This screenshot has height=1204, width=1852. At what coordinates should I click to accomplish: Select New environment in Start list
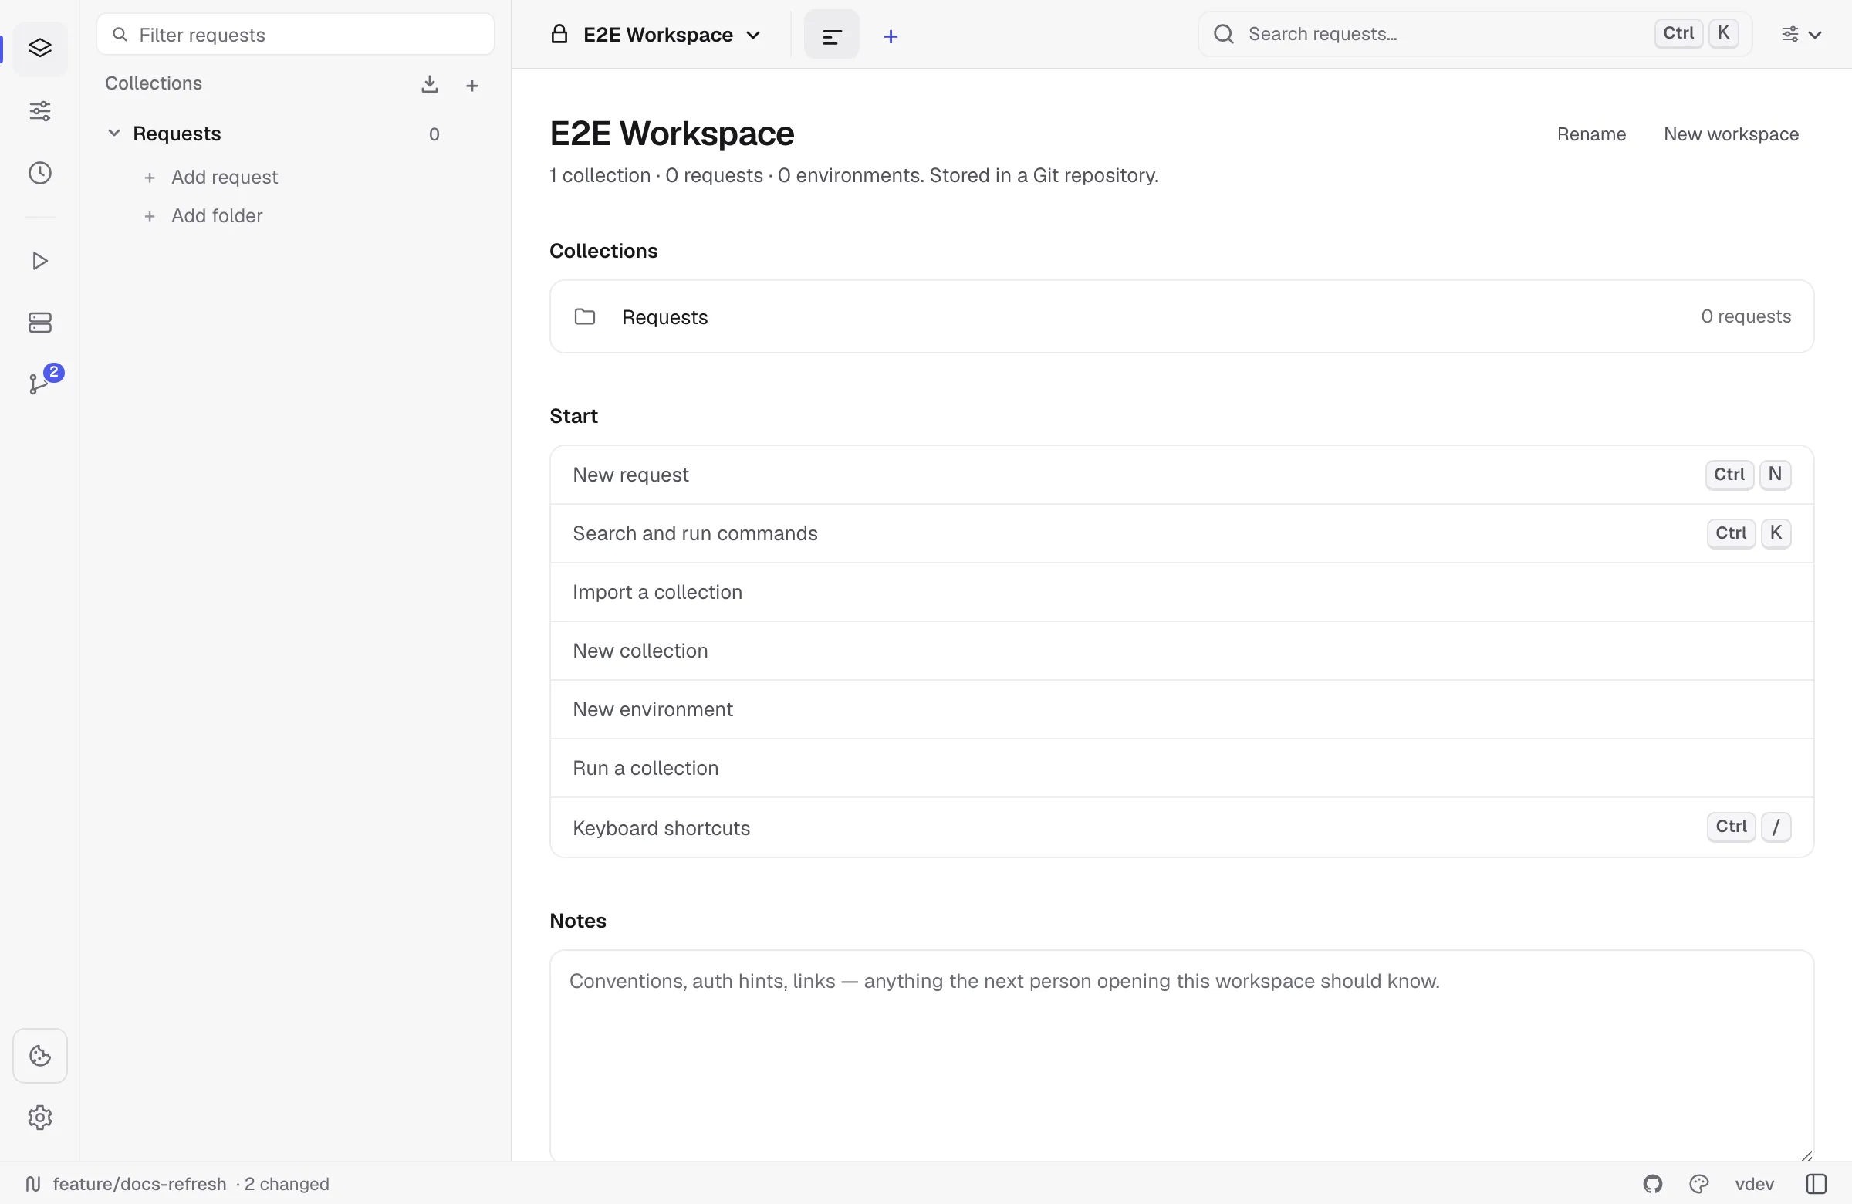coord(1181,709)
